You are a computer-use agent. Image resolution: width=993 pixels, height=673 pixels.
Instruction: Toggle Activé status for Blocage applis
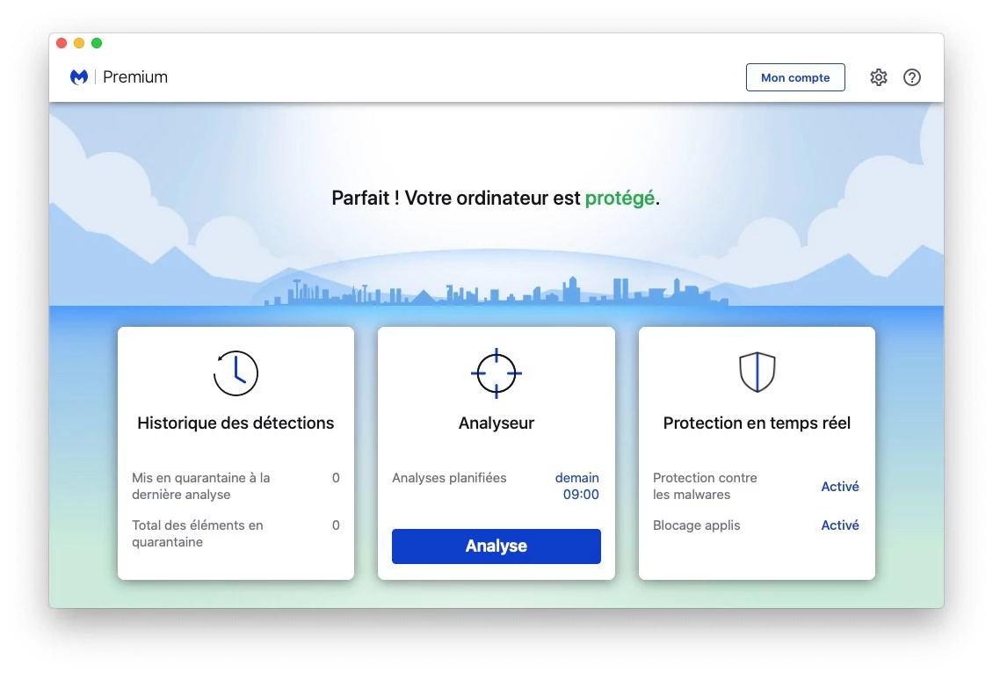(x=840, y=525)
